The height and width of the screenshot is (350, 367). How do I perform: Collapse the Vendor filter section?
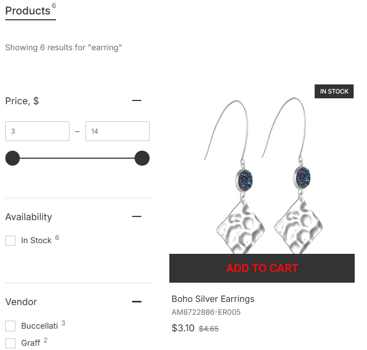tap(137, 302)
